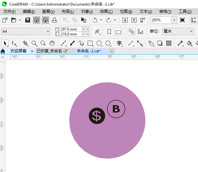Set portrait page orientation

click(x=109, y=31)
